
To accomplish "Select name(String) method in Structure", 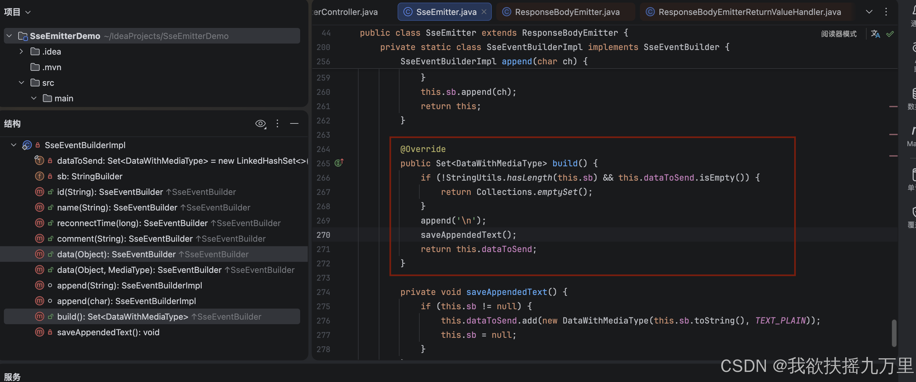I will (x=154, y=207).
